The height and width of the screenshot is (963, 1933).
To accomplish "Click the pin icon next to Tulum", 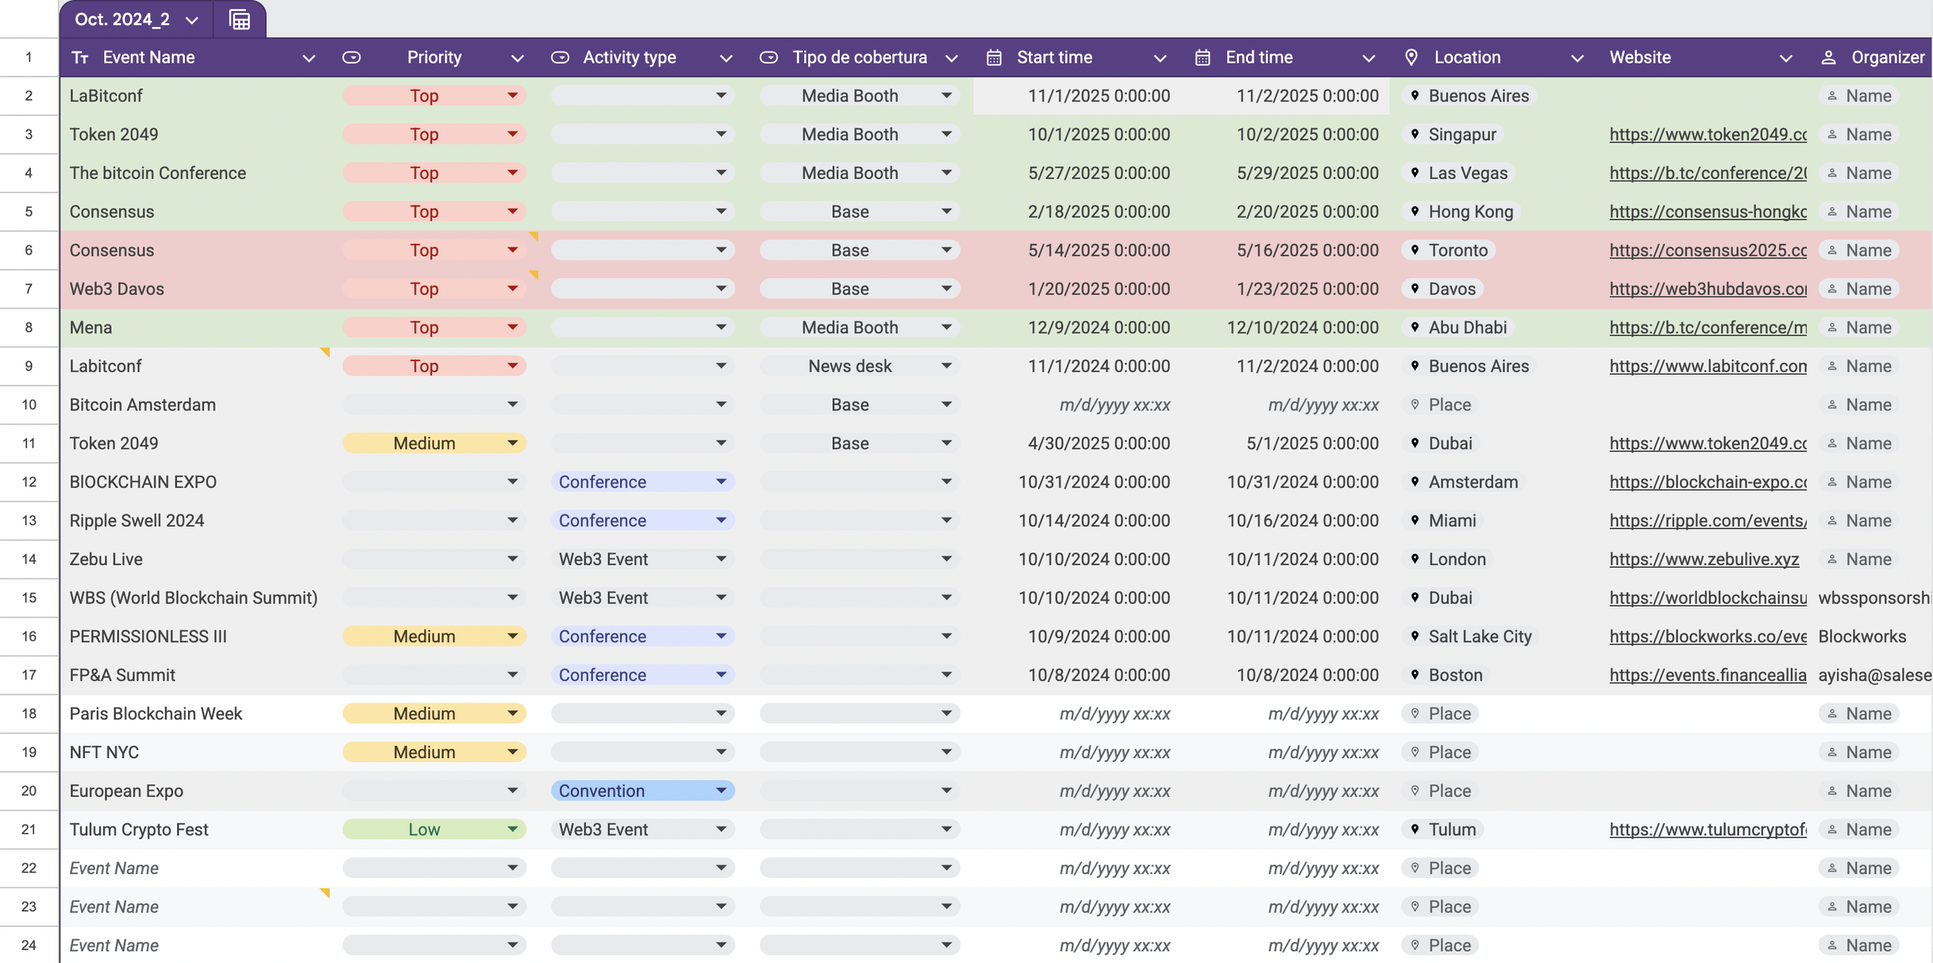I will [1415, 829].
